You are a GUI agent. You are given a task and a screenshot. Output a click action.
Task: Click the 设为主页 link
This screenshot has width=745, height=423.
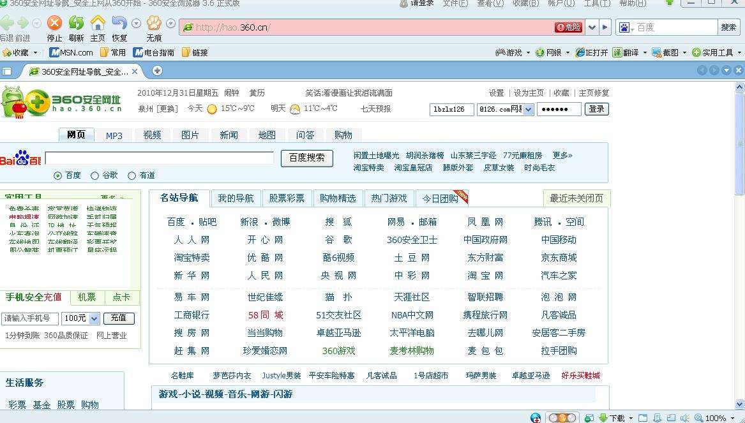[529, 93]
